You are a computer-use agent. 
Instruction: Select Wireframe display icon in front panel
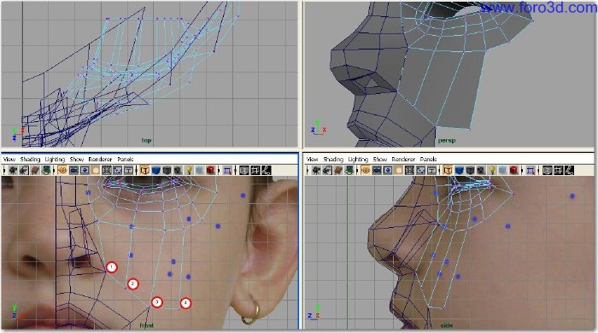145,170
